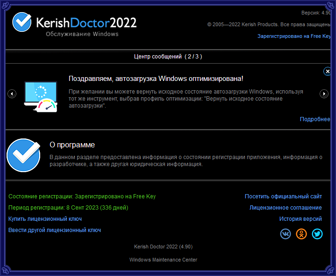Image resolution: width=336 pixels, height=276 pixels.
Task: Click 'Ввести другой лицензионный ключ' link
Action: (x=55, y=230)
